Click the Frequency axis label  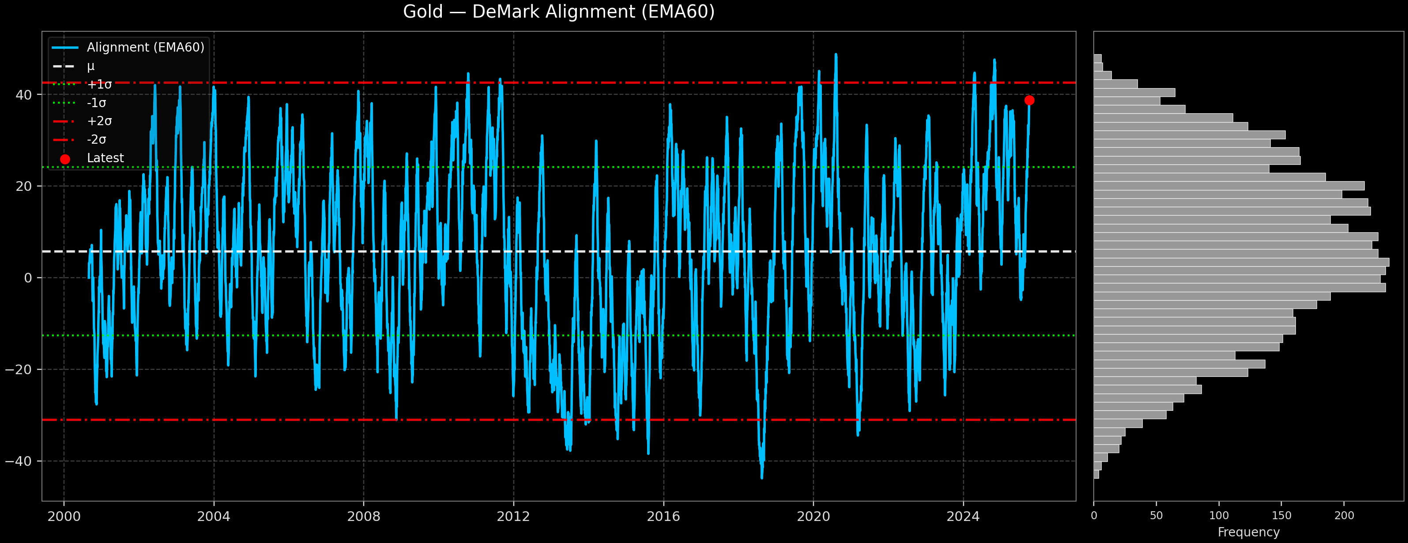(1248, 532)
